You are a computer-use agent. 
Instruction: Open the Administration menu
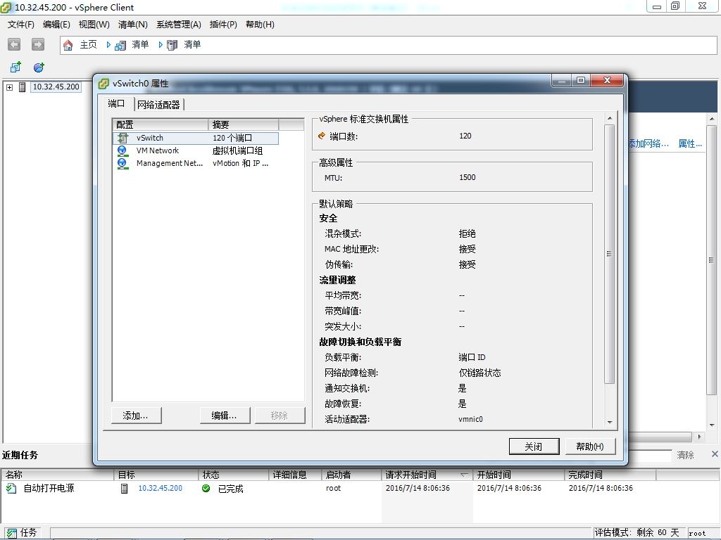179,25
